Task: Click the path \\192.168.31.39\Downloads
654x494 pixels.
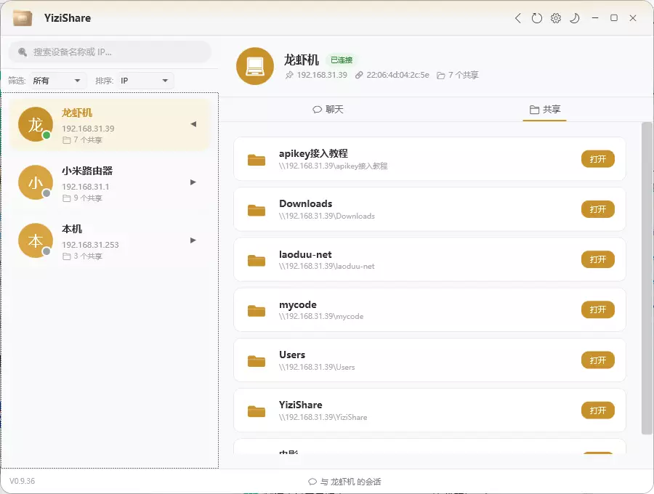Action: 327,216
